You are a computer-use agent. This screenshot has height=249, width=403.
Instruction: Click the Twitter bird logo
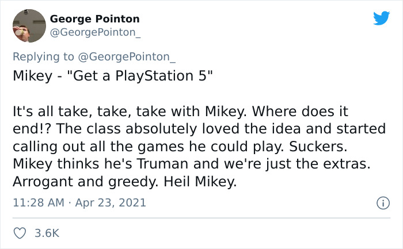click(381, 18)
